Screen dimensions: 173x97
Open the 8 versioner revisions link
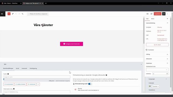click(x=151, y=50)
